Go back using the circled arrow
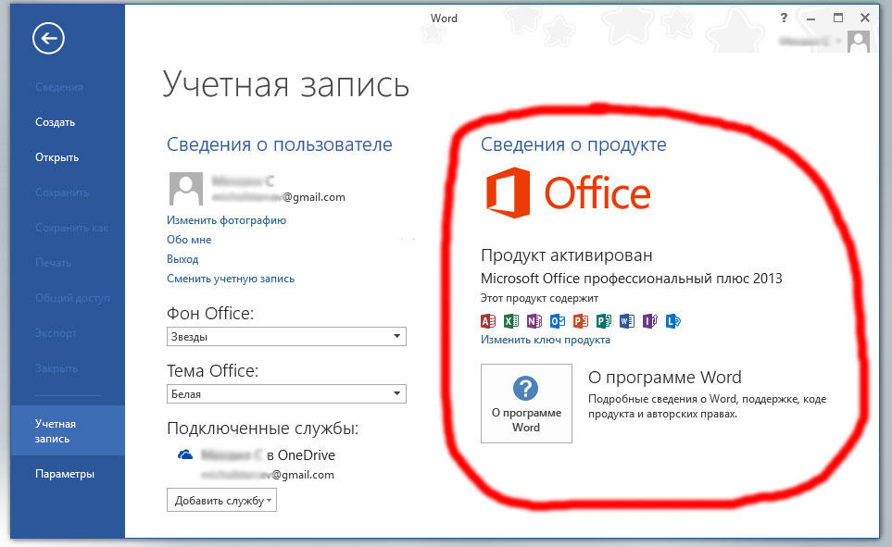The height and width of the screenshot is (547, 892). pyautogui.click(x=48, y=38)
